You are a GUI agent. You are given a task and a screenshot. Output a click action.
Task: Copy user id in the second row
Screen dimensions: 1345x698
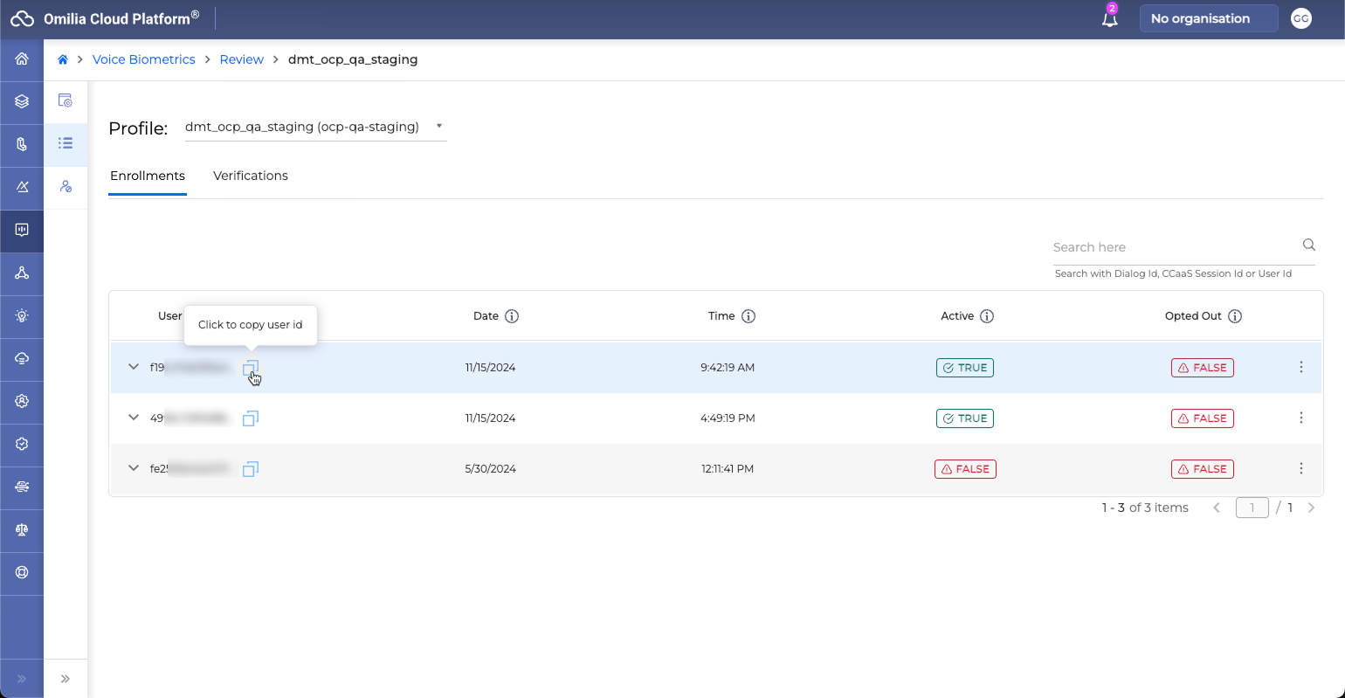point(251,418)
